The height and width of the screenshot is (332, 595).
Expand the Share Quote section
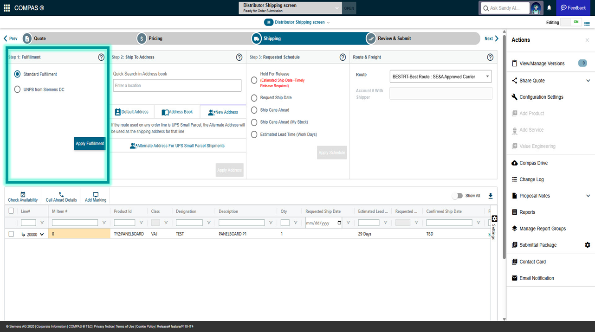click(588, 81)
